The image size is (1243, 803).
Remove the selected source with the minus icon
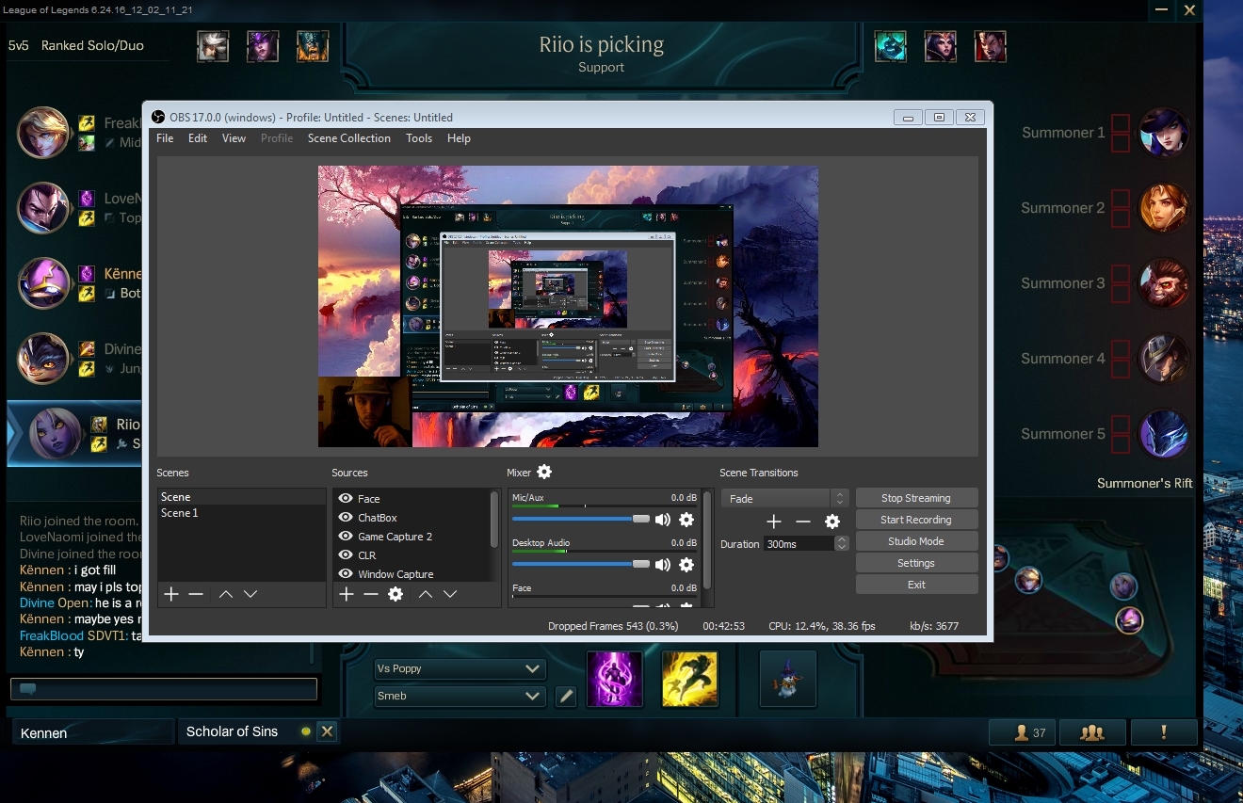pyautogui.click(x=371, y=594)
